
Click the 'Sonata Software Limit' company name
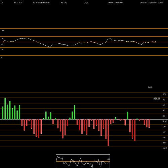[x=152, y=3]
